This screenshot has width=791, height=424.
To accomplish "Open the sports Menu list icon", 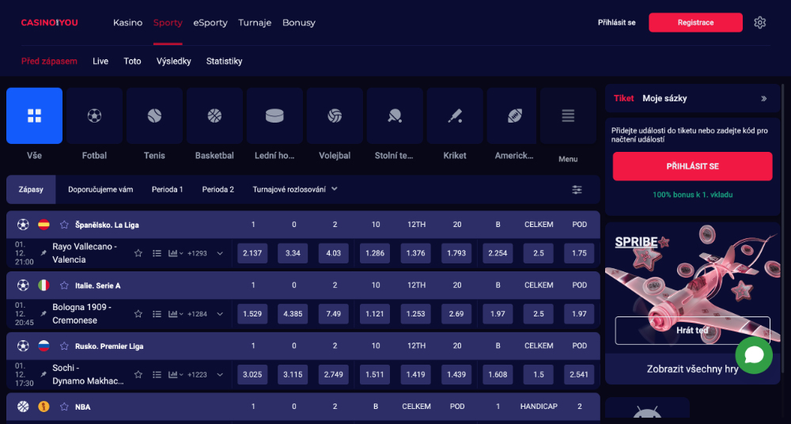I will tap(568, 116).
